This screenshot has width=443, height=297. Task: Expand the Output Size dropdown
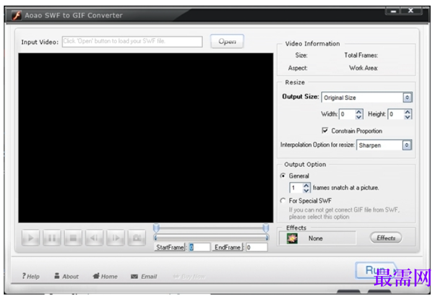click(407, 98)
